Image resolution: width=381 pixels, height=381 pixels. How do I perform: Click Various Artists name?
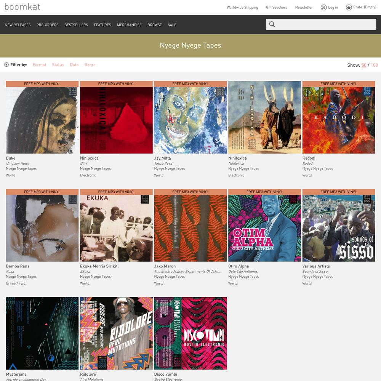(x=316, y=266)
